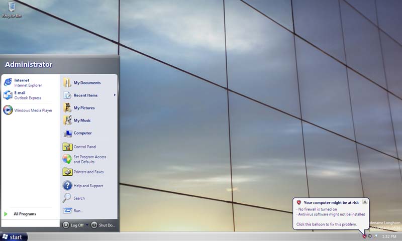Focus the search box below All Programs
Screen dimensions: 402x241
pyautogui.click(x=30, y=223)
